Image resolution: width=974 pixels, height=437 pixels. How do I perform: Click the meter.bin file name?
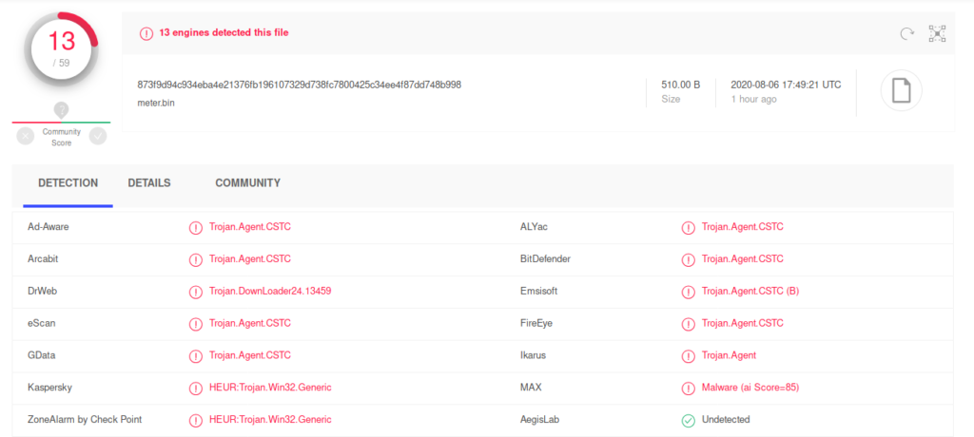158,102
